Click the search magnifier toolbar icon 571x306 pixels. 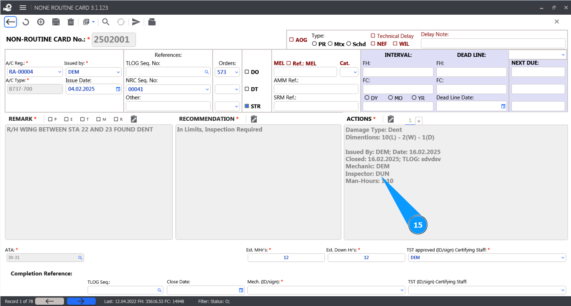click(x=106, y=22)
